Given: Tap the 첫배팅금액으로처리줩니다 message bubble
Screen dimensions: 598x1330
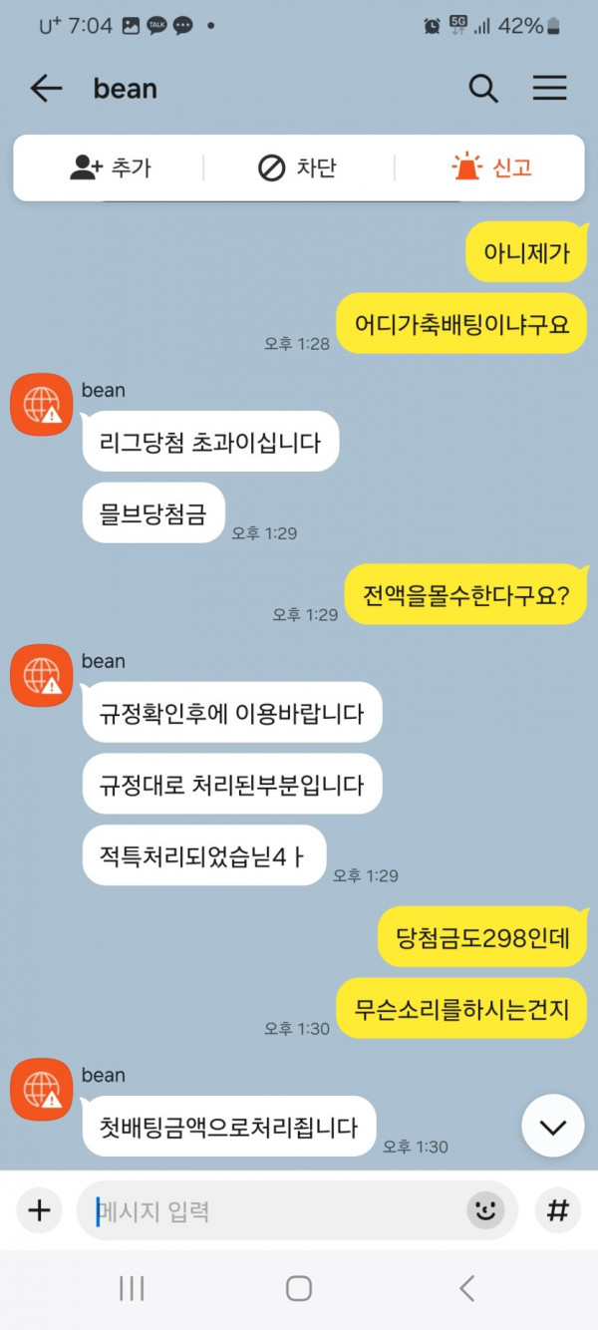Looking at the screenshot, I should (229, 1127).
